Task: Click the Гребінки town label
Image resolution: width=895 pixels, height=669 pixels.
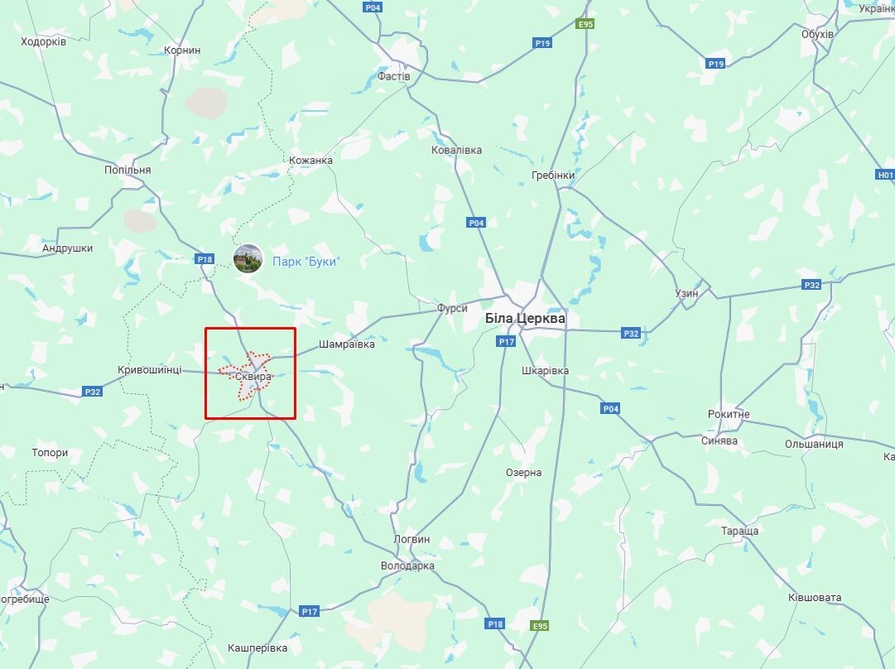Action: (x=553, y=176)
